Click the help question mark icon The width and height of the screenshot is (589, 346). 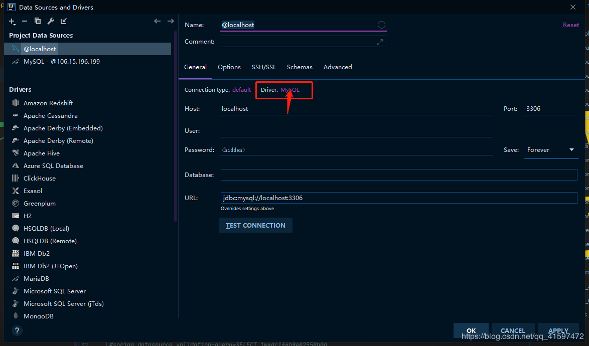tap(17, 330)
